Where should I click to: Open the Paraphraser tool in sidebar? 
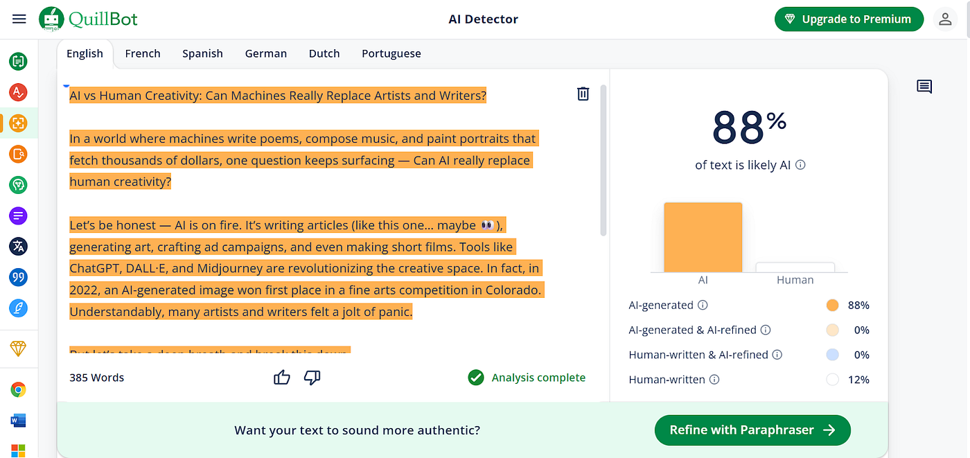tap(19, 62)
